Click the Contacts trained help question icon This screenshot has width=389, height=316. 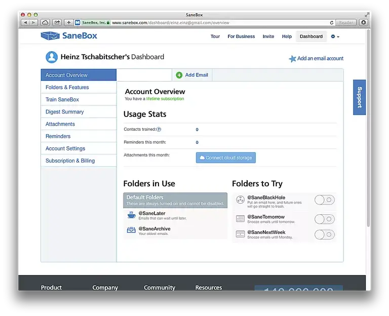(159, 129)
